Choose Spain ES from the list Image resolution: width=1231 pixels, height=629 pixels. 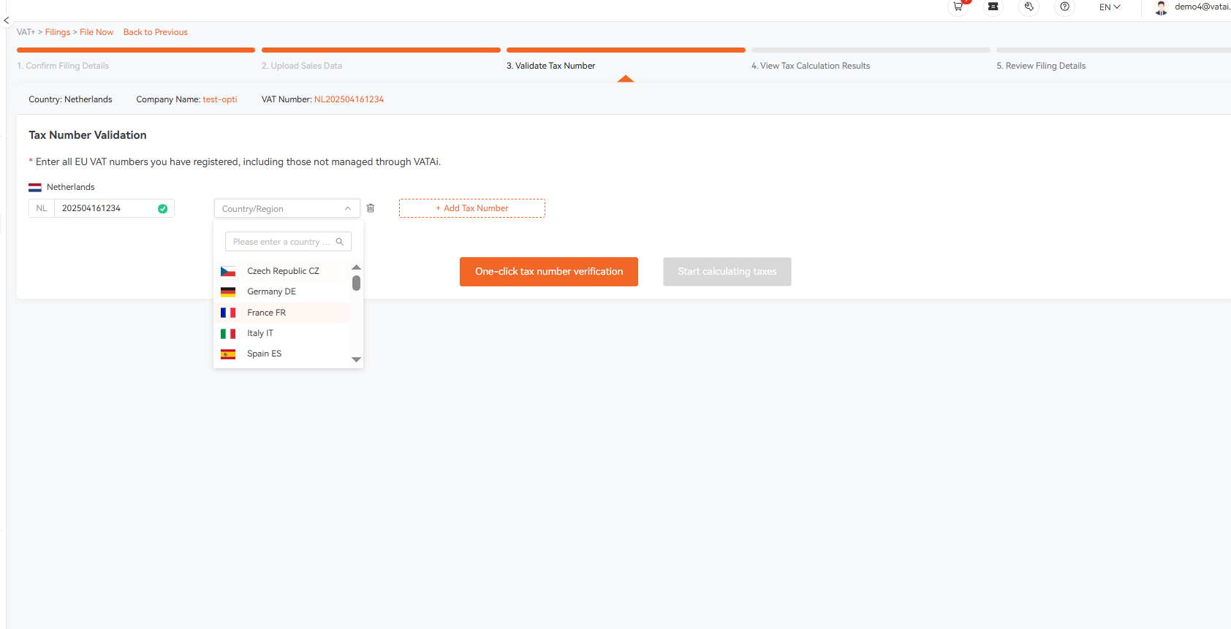(x=281, y=354)
